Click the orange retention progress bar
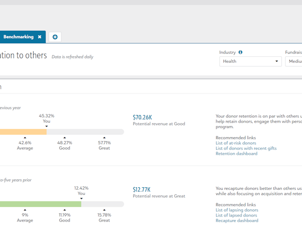This screenshot has width=302, height=226. point(23,132)
